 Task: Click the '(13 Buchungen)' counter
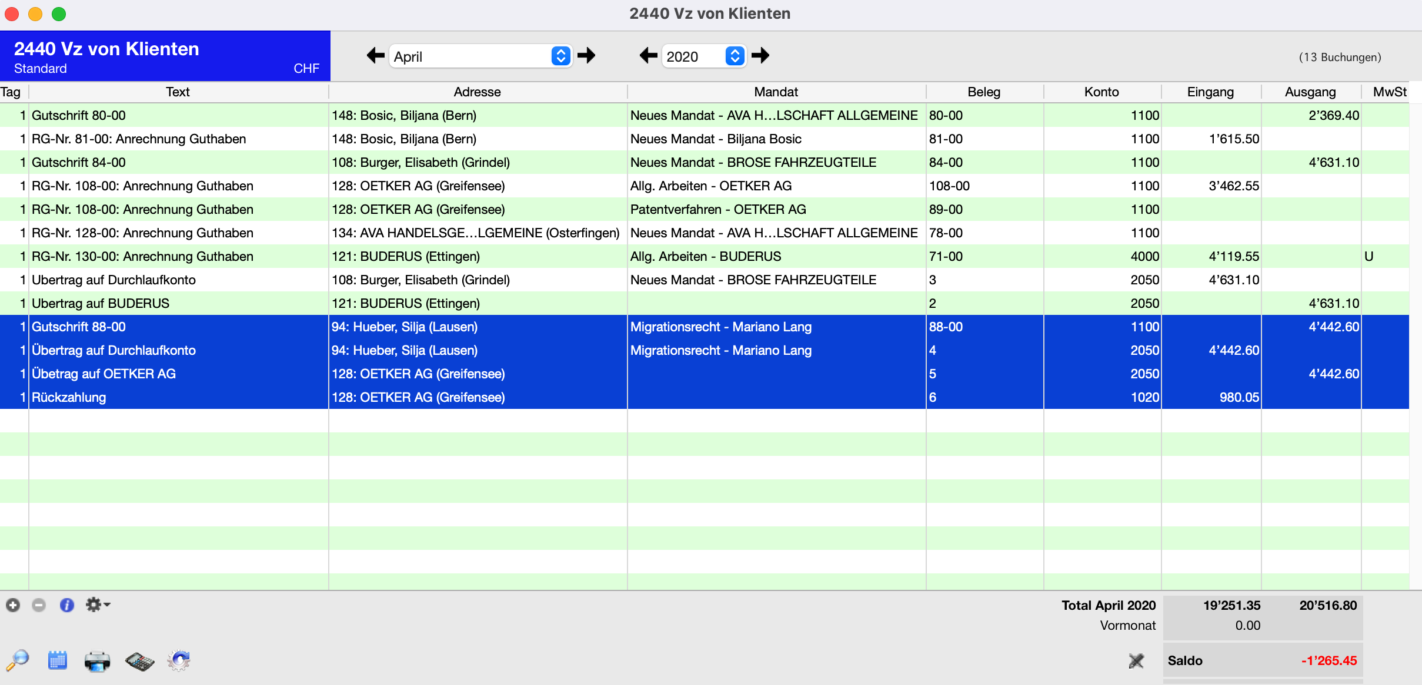1340,57
